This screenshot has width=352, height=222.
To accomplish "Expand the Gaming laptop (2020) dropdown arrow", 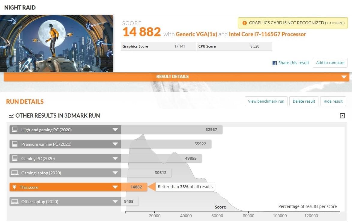I will (x=115, y=173).
